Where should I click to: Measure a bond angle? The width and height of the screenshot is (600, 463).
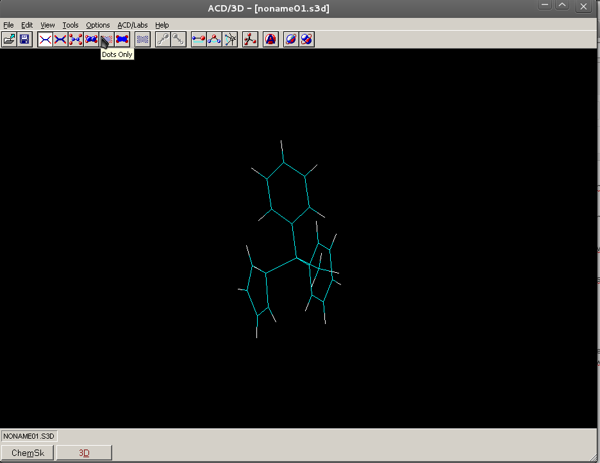click(x=214, y=39)
